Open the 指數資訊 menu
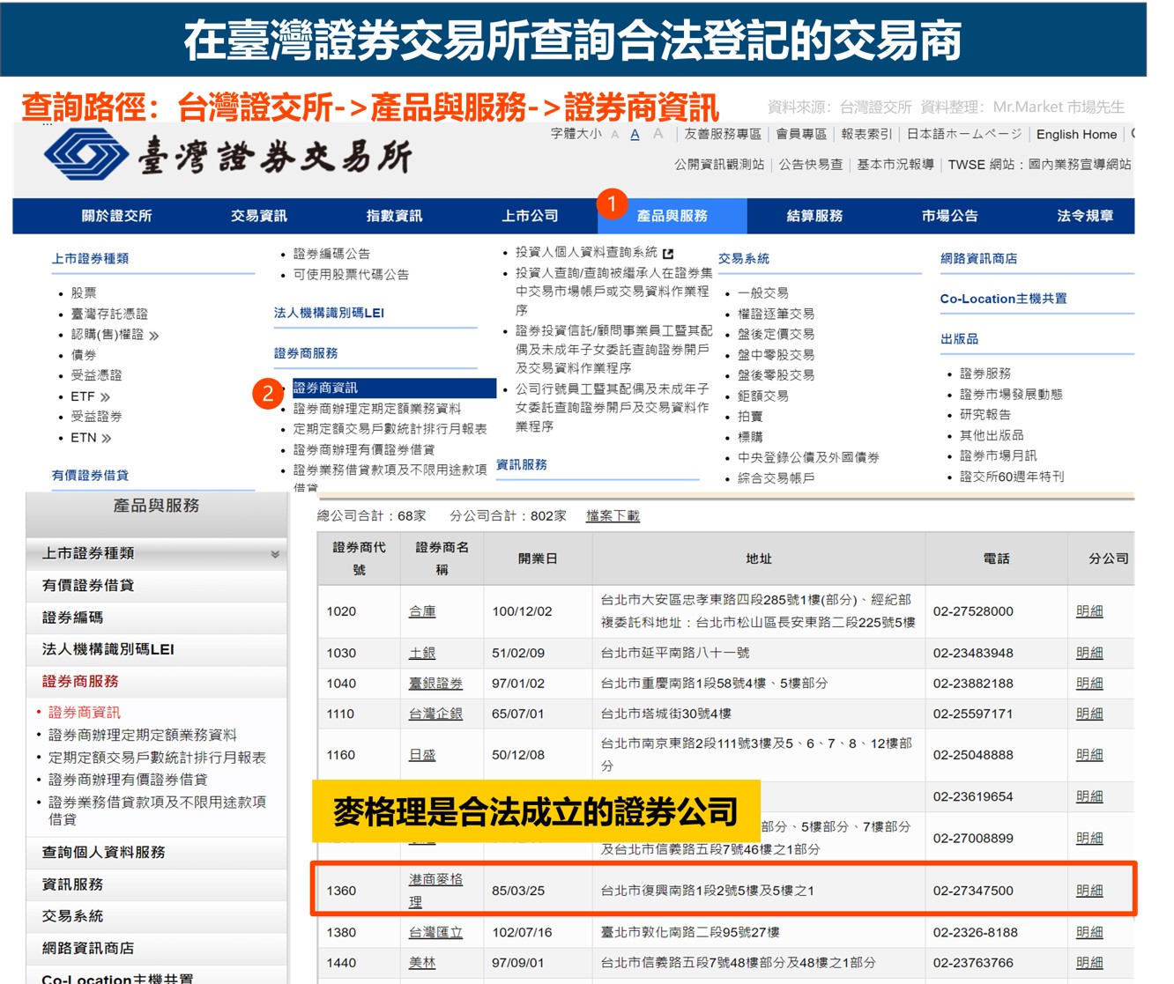The height and width of the screenshot is (984, 1174). point(394,216)
